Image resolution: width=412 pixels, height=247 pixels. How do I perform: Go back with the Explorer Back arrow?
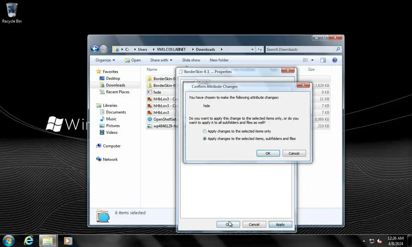tap(95, 49)
